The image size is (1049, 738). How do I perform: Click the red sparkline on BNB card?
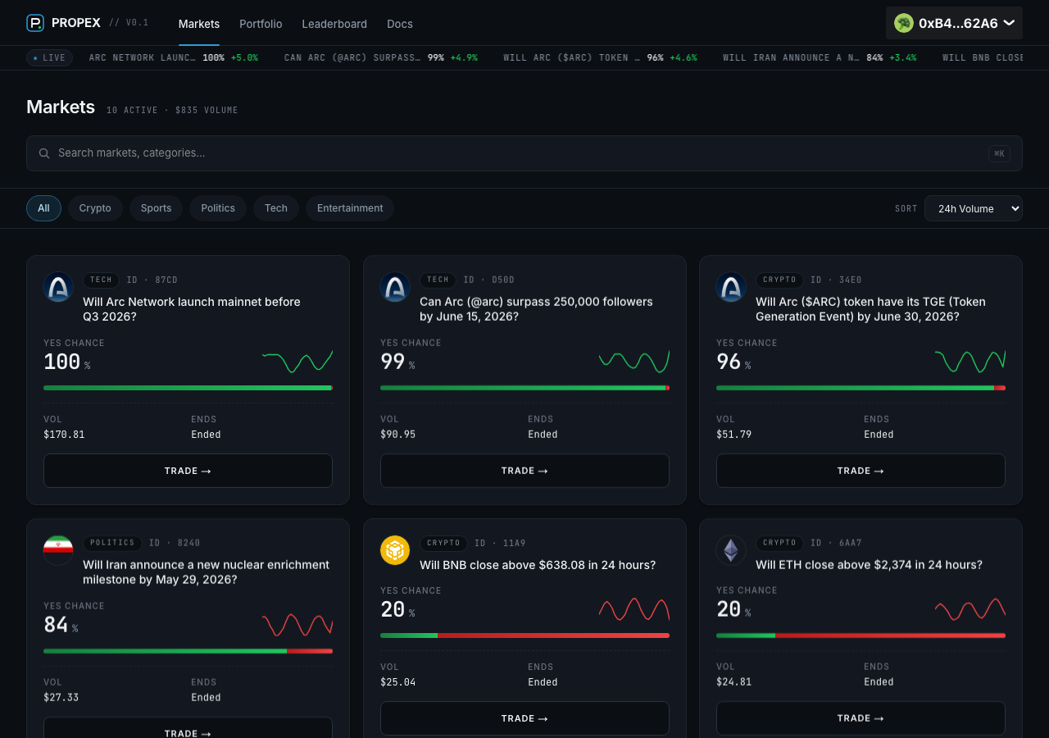[x=634, y=609]
